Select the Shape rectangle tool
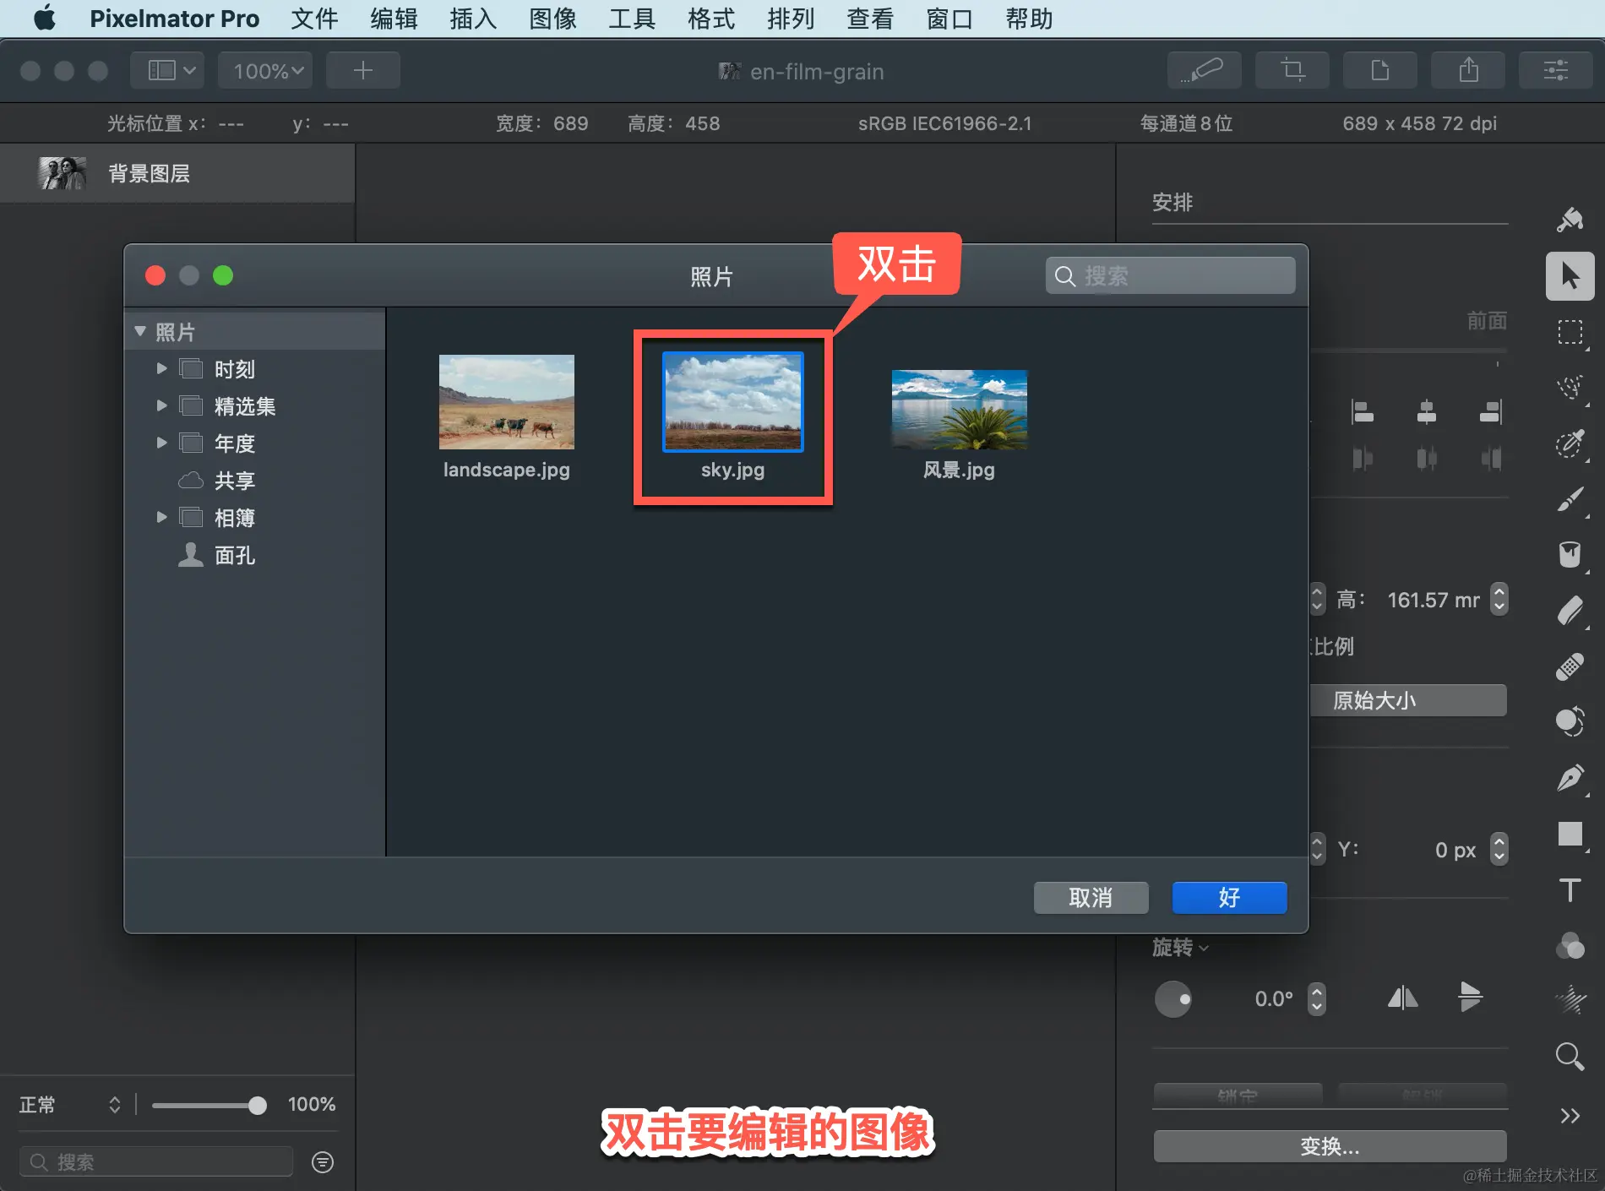This screenshot has height=1191, width=1605. pos(1570,834)
